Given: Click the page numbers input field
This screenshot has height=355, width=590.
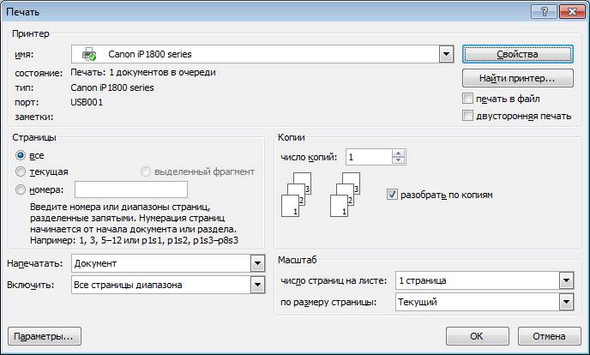Looking at the screenshot, I should pyautogui.click(x=131, y=190).
